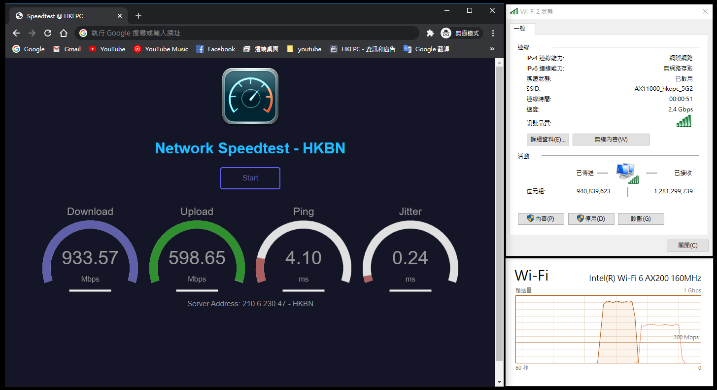
Task: Click the 300 Mbps graph label
Action: tap(686, 337)
